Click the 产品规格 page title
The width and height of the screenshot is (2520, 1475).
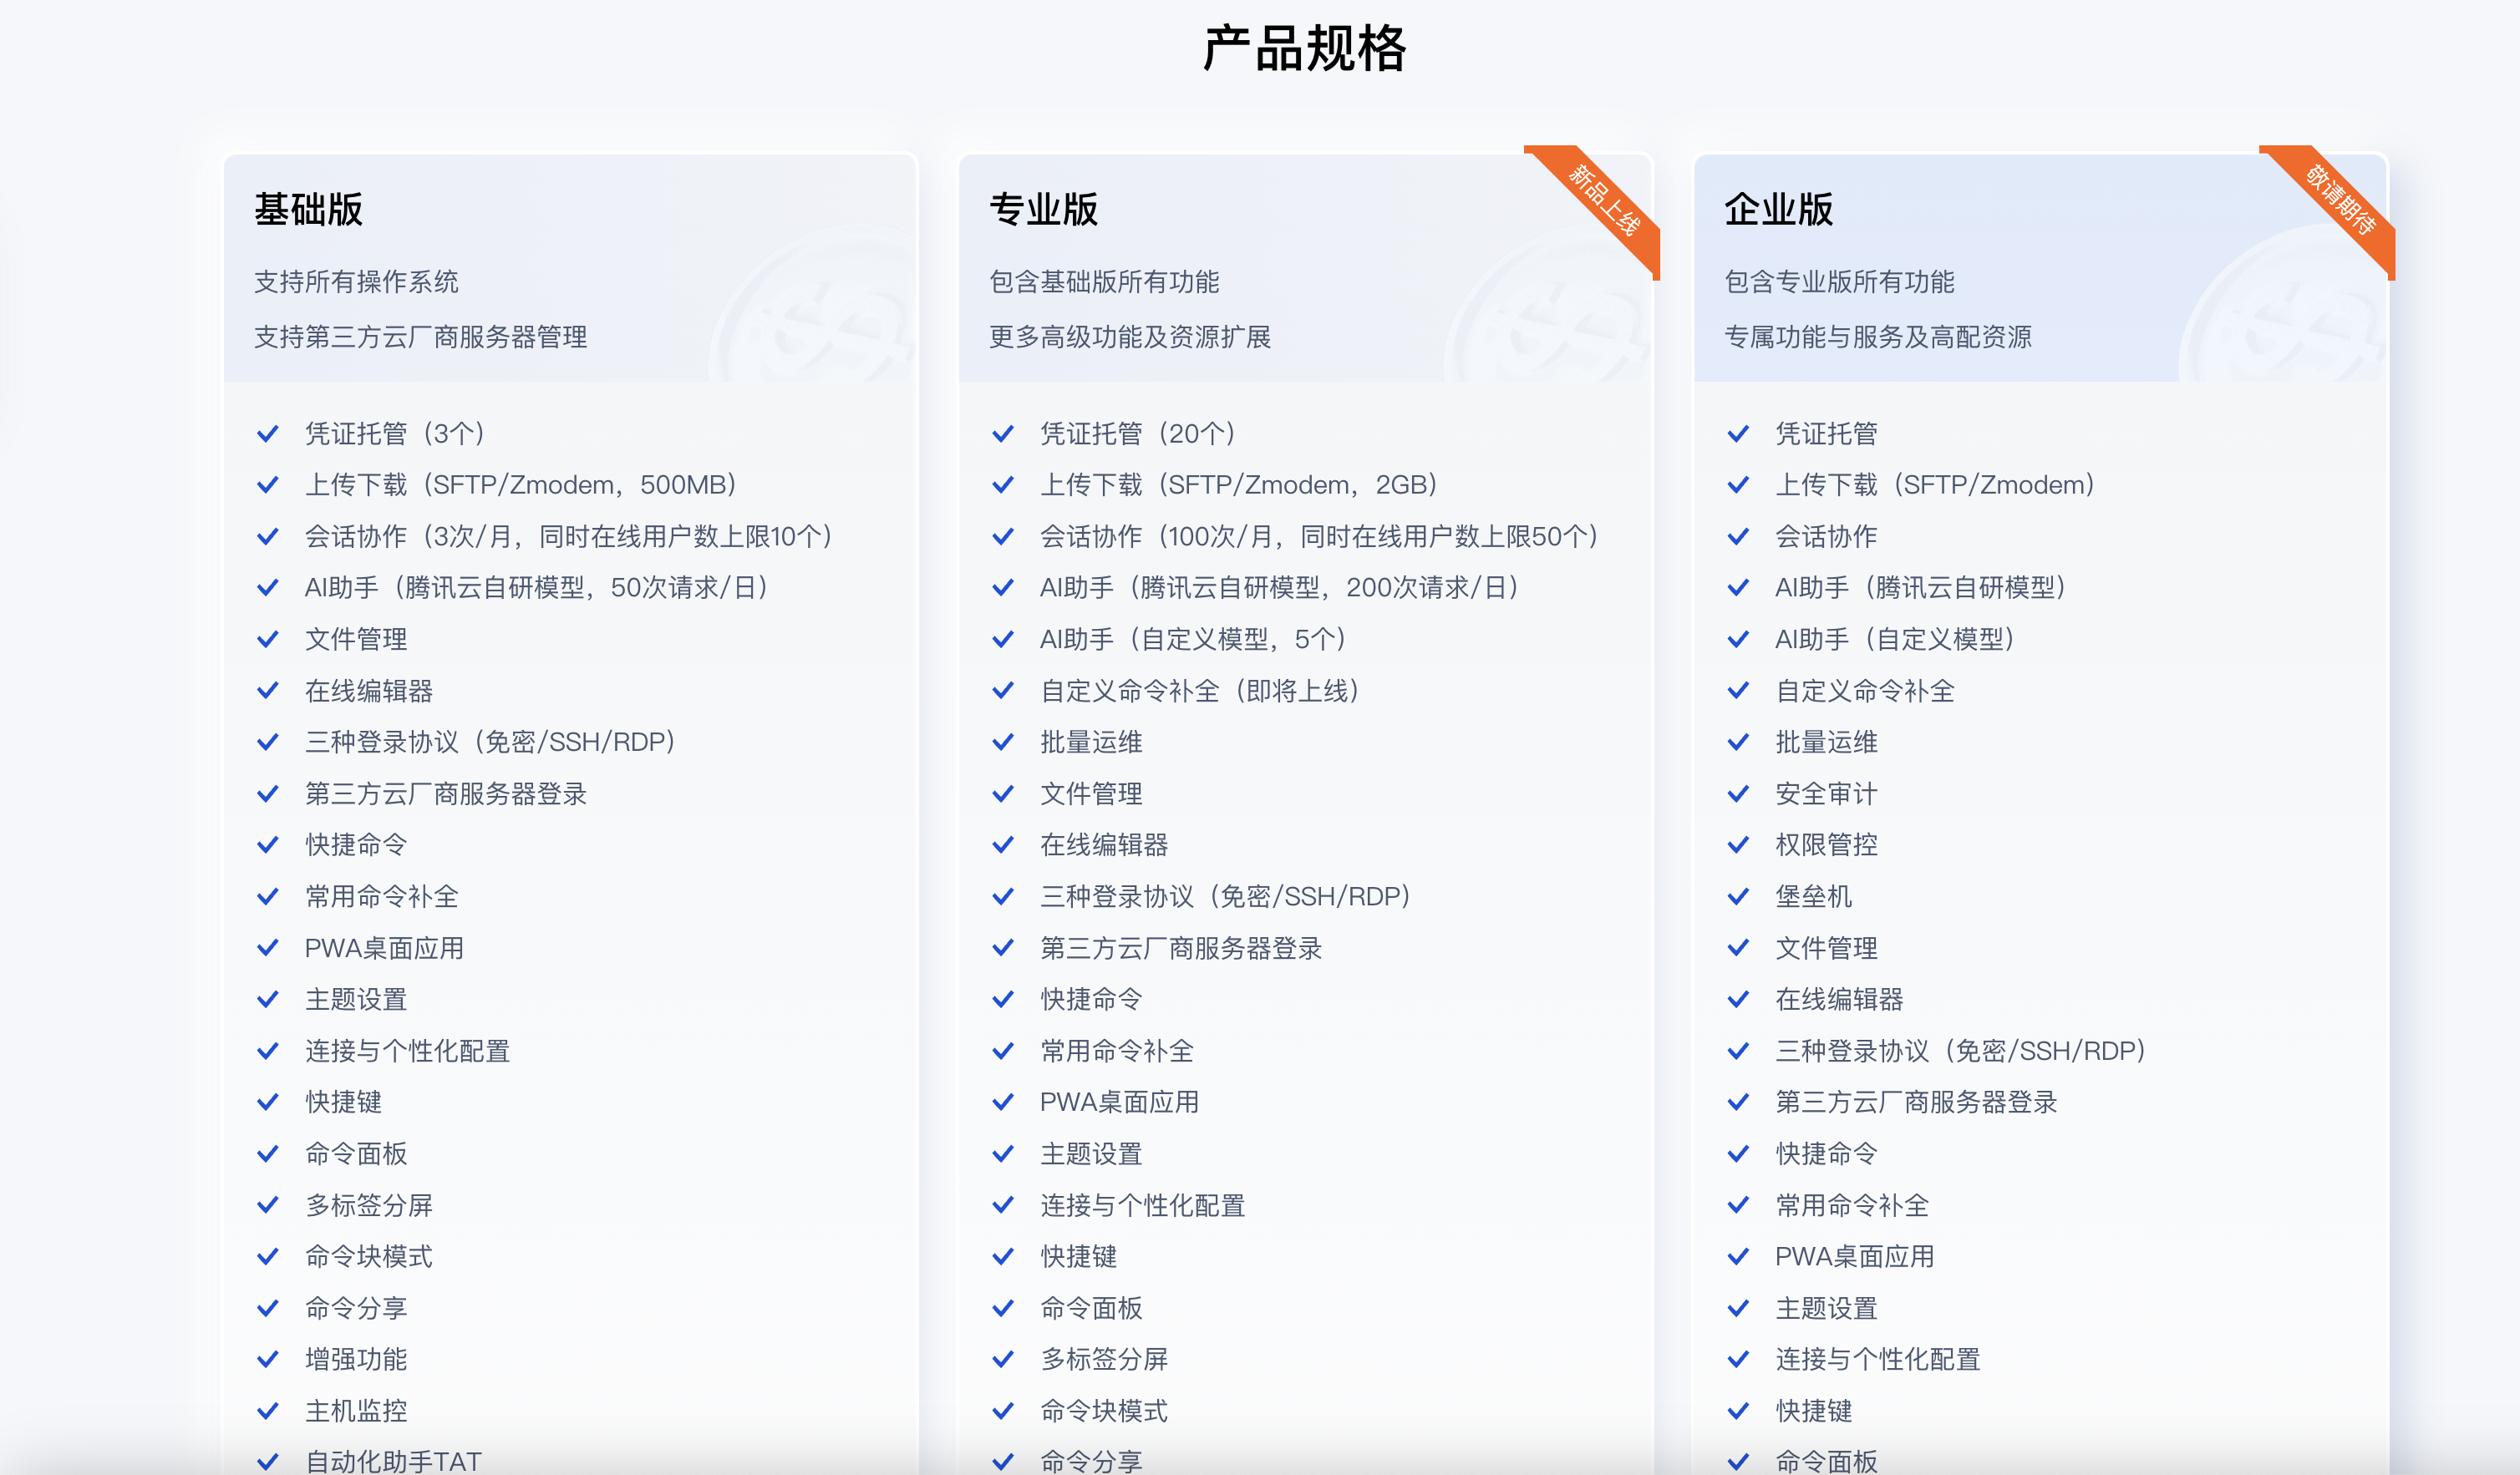coord(1304,48)
